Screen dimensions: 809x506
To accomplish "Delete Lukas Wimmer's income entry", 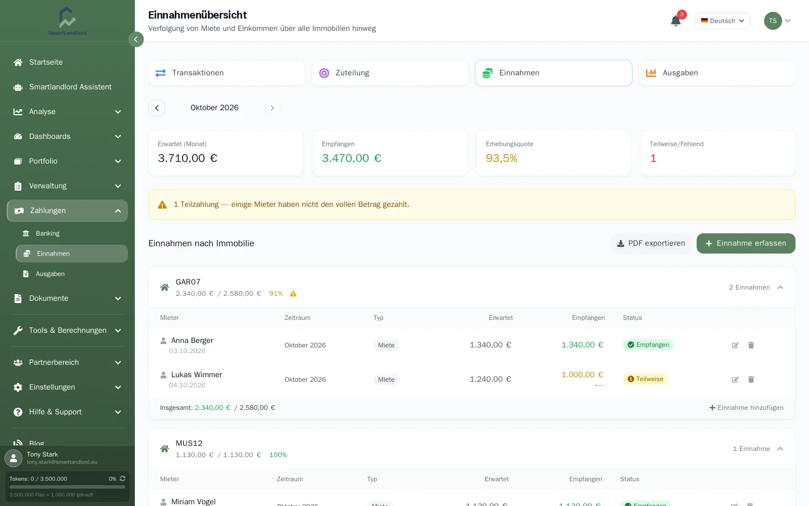I will pos(751,379).
